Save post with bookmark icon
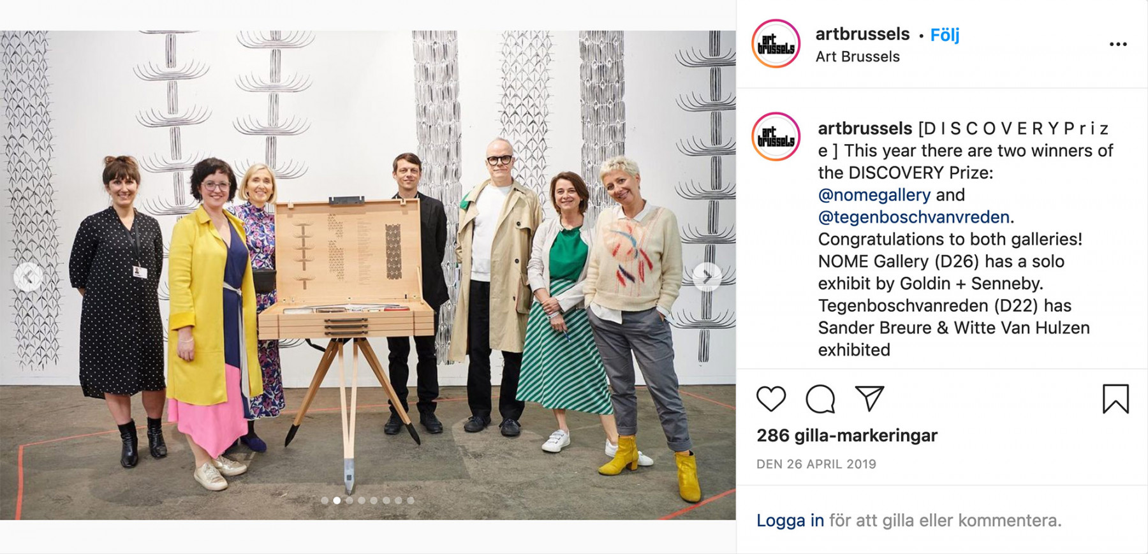The image size is (1148, 554). tap(1115, 399)
